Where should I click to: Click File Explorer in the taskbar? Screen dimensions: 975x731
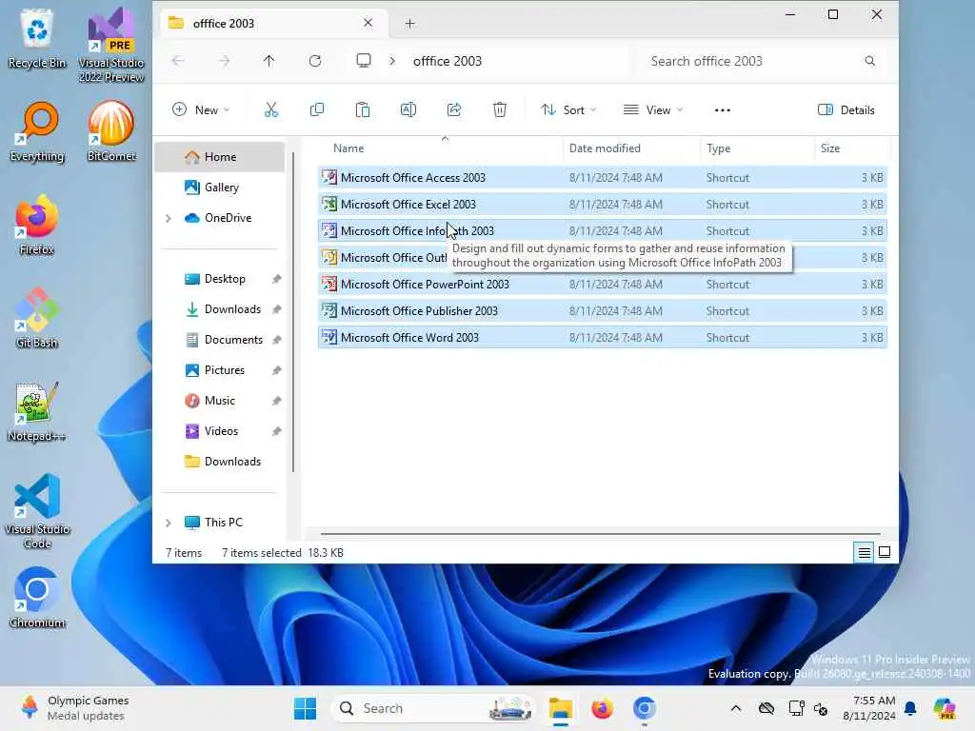[x=560, y=708]
